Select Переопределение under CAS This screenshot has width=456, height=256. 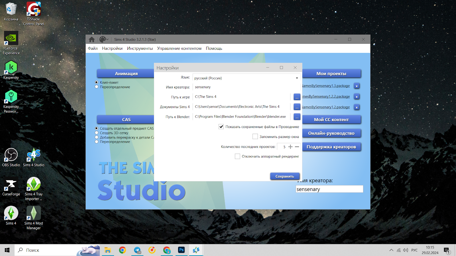click(97, 142)
